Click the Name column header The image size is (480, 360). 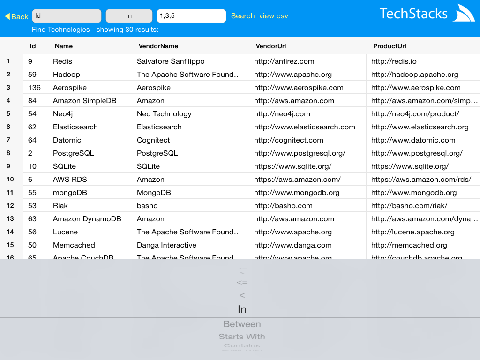(64, 46)
